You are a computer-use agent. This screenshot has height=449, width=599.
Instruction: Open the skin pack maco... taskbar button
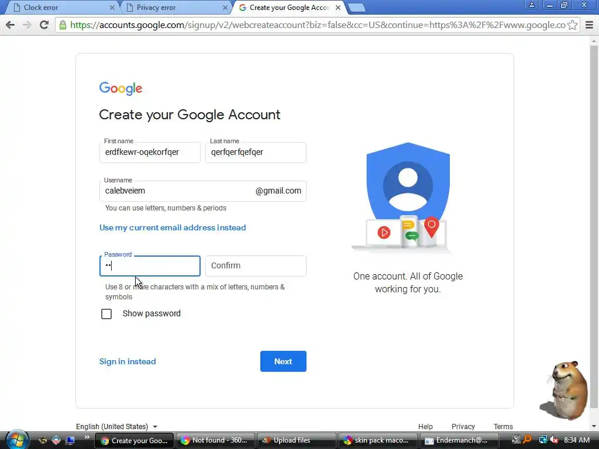(378, 441)
